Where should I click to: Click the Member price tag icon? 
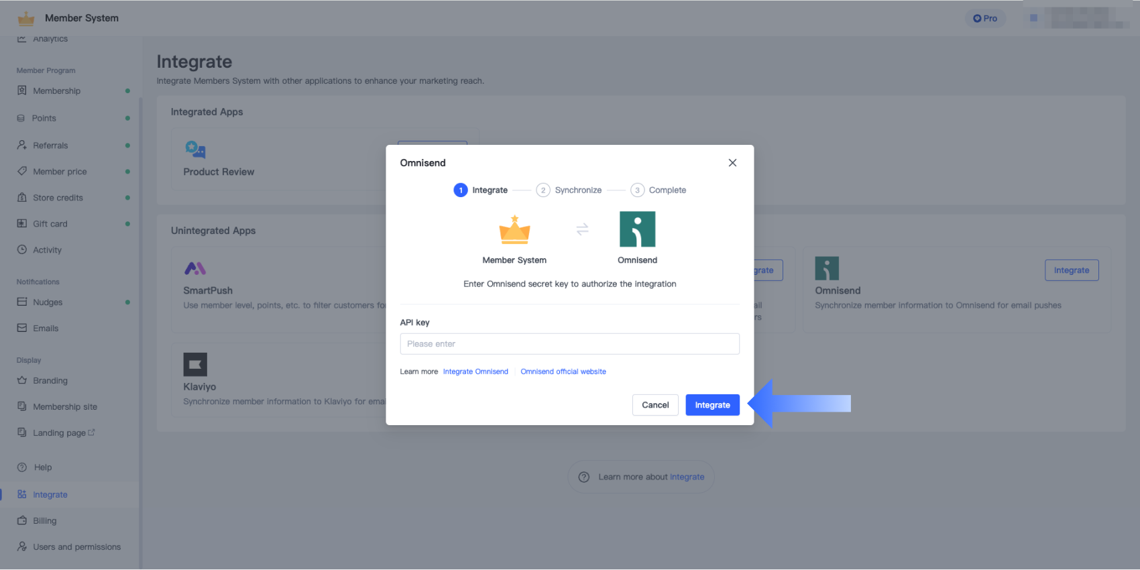click(22, 171)
